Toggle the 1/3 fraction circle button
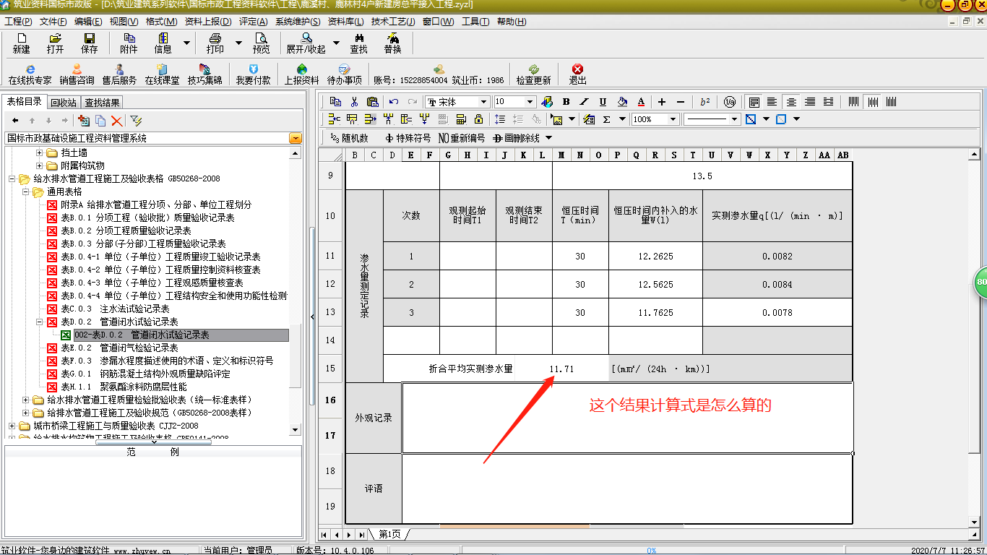987x555 pixels. [730, 102]
